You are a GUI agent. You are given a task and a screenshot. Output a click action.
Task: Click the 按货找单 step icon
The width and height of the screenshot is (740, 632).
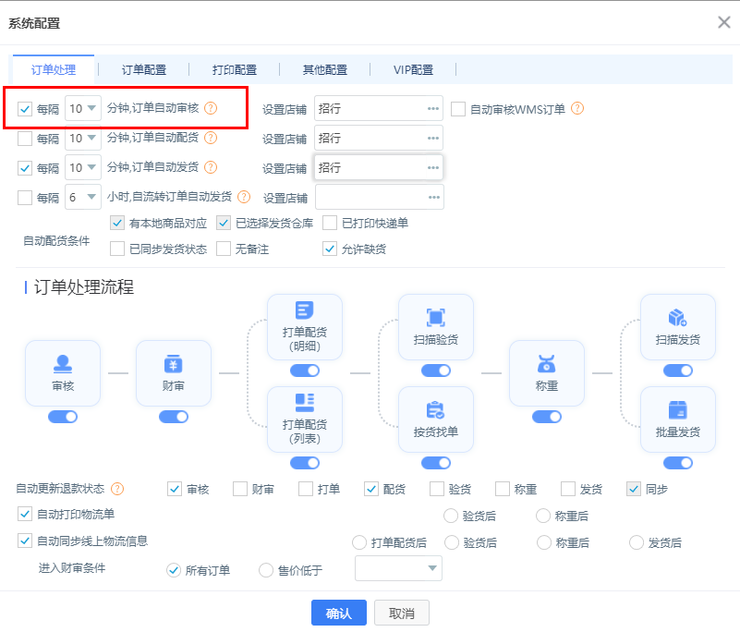(436, 409)
